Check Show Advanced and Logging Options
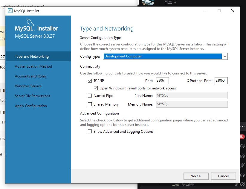This screenshot has width=246, height=189. pos(90,132)
